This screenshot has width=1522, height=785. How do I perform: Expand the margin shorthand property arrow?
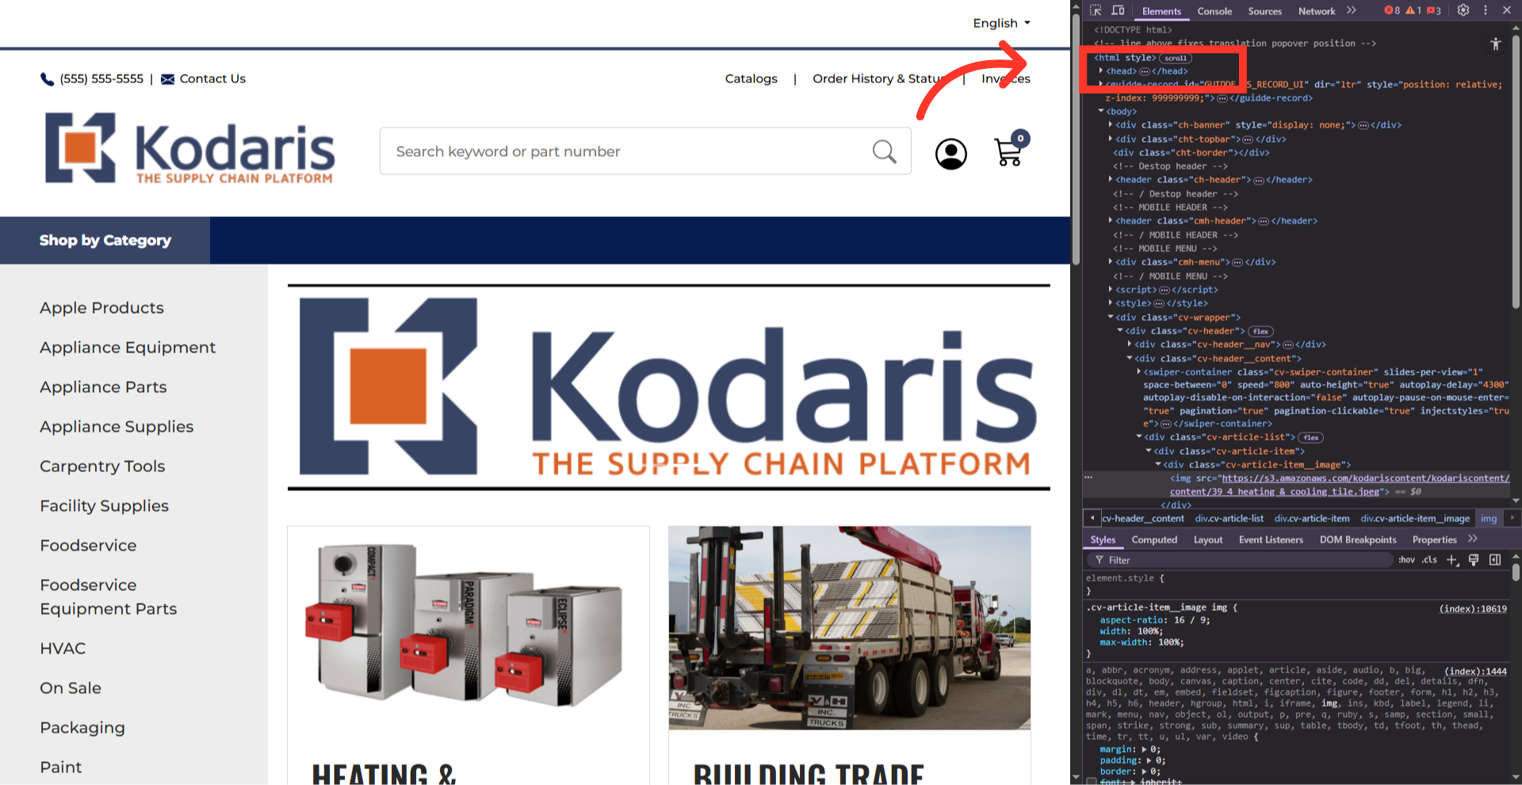(1144, 749)
